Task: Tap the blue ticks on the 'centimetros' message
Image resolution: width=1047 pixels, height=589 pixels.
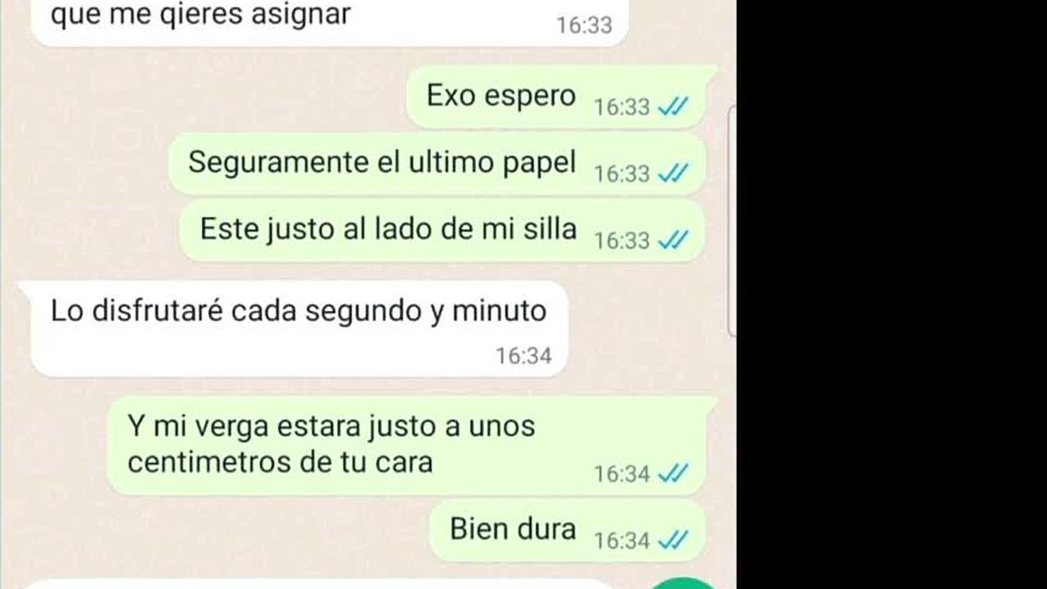Action: [672, 474]
